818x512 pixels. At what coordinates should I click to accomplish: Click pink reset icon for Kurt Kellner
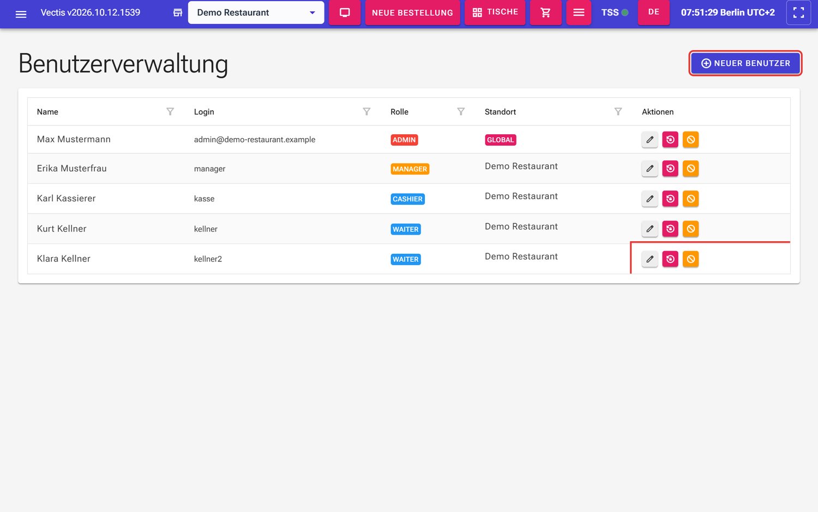pos(670,229)
